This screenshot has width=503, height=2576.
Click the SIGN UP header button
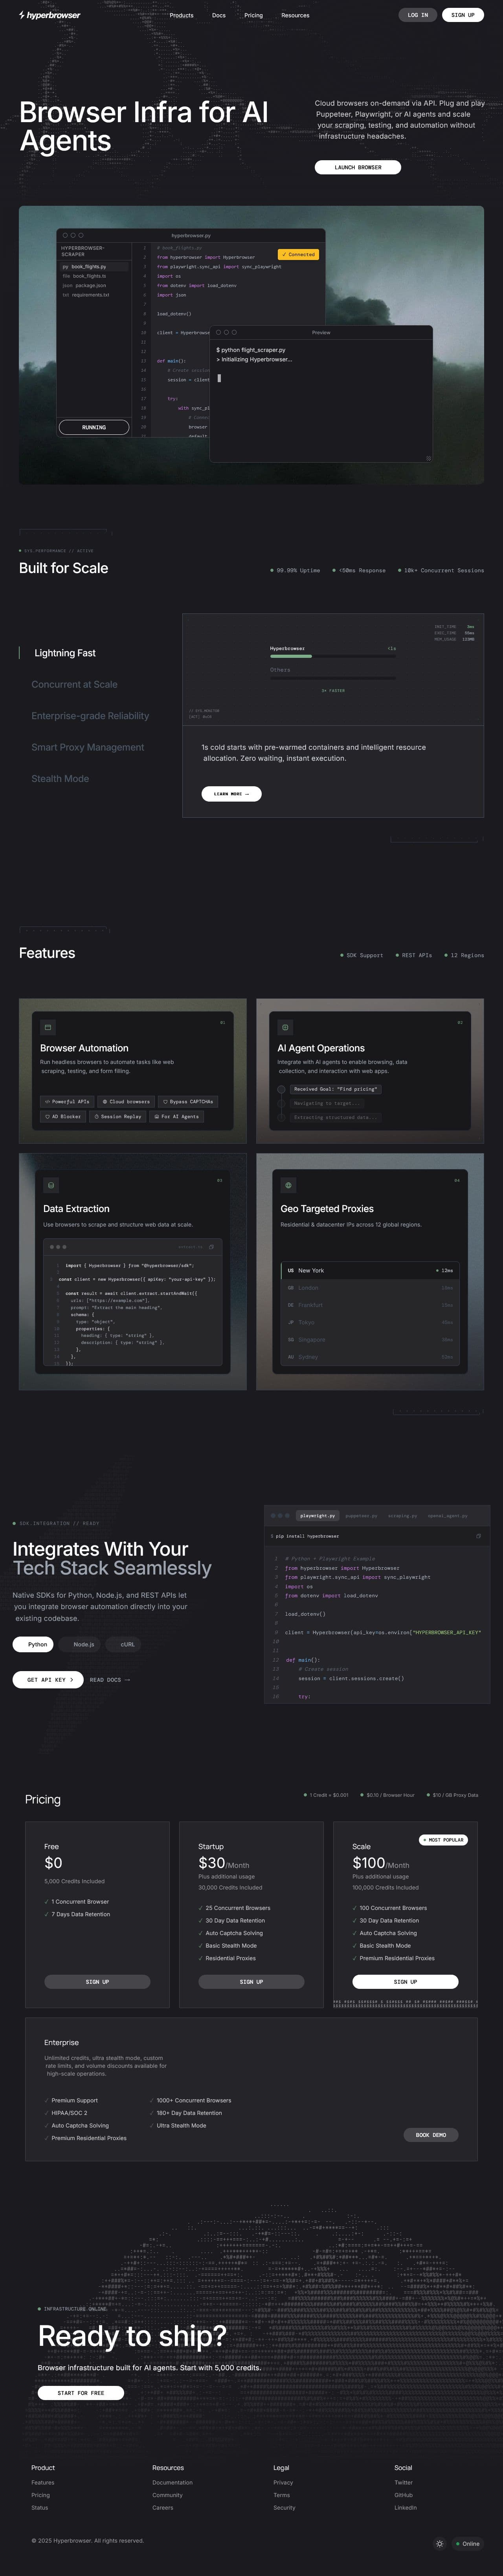click(463, 15)
